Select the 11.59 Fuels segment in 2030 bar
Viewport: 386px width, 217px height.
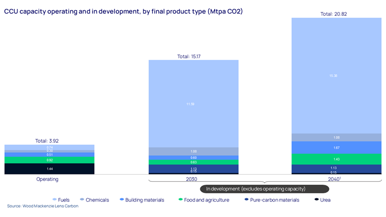pos(193,103)
